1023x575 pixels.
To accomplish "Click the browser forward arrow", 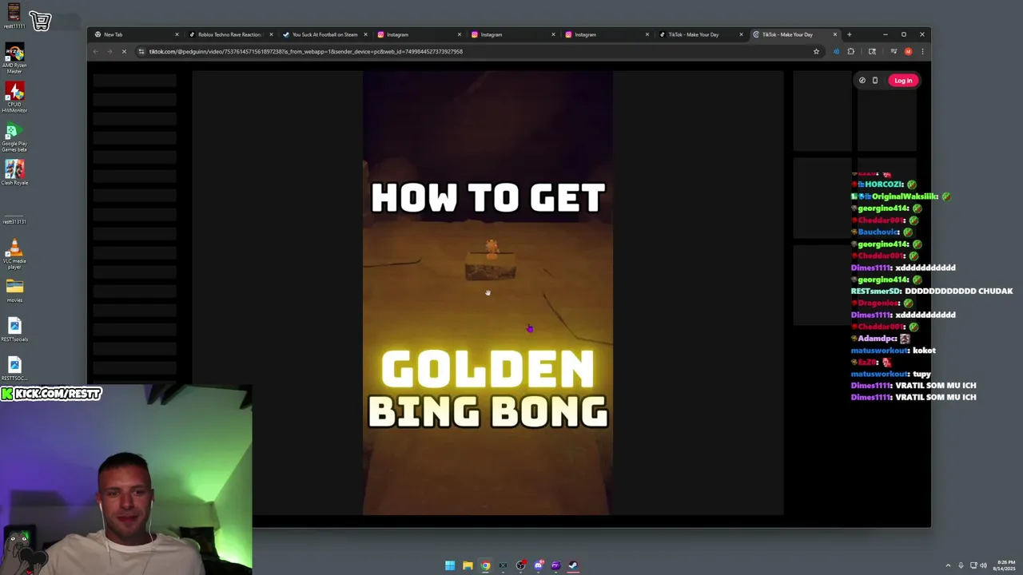I will pos(109,51).
